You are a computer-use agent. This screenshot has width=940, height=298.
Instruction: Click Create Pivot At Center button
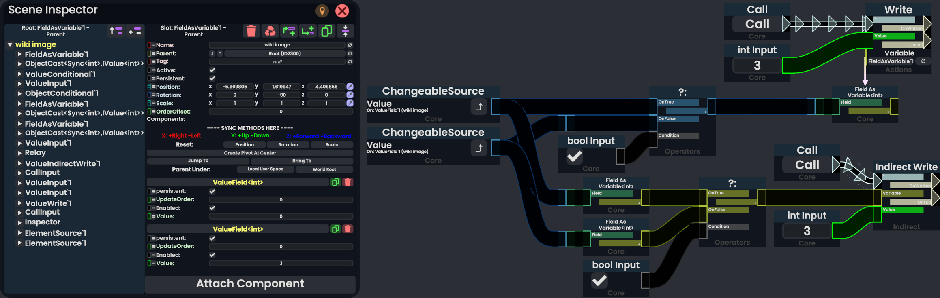tap(250, 153)
